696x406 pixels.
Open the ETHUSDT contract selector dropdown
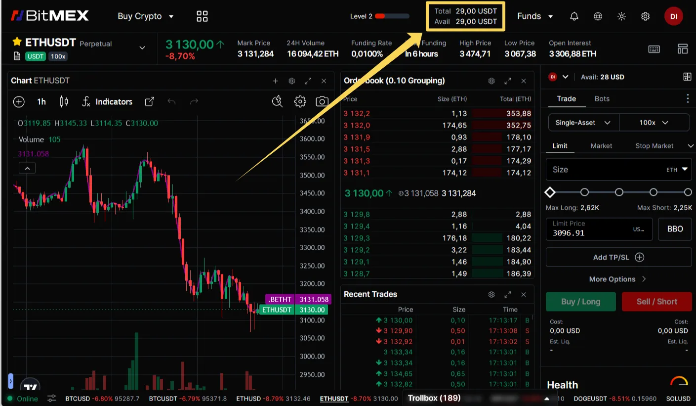click(142, 47)
